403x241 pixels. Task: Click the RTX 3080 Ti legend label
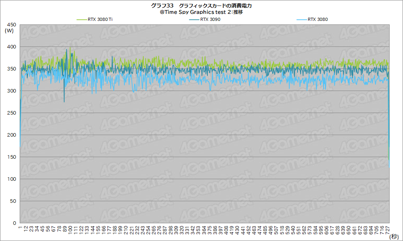100,19
